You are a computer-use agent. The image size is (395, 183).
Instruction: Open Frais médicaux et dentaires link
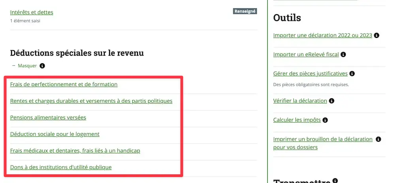(x=75, y=151)
